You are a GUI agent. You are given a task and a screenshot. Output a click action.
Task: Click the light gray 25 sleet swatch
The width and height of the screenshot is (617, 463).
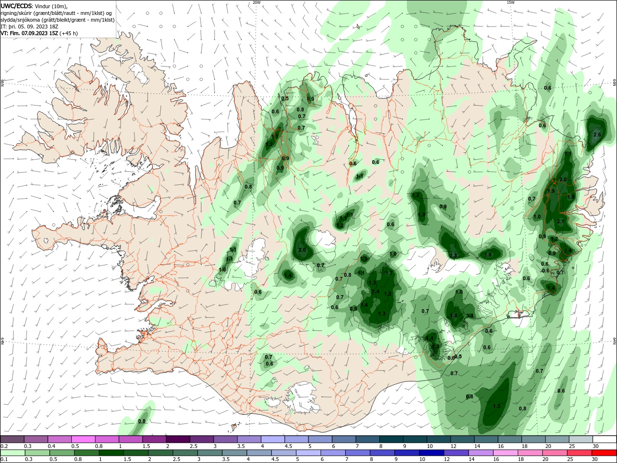pos(581,439)
